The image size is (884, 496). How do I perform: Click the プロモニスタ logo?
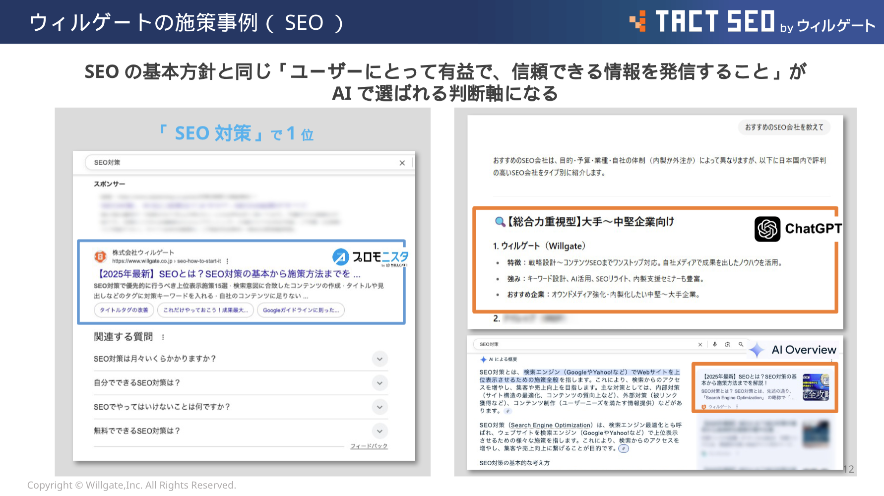[x=371, y=257]
